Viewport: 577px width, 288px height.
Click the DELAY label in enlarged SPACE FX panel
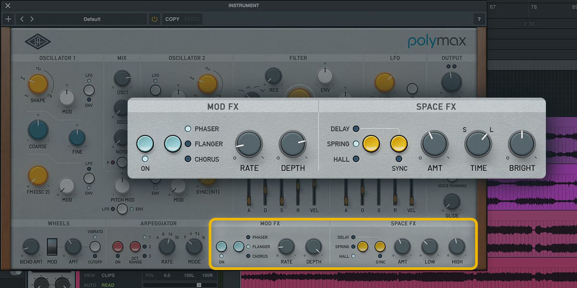[340, 129]
